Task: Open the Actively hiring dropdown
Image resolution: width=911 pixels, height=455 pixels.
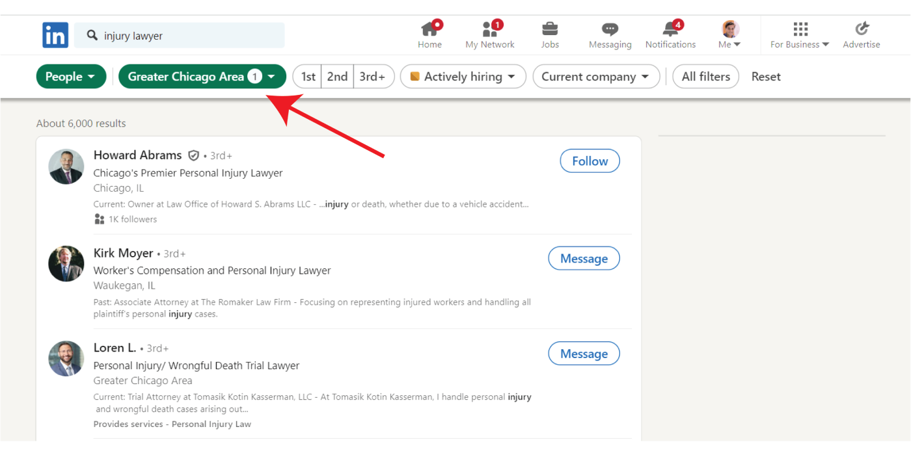Action: click(x=463, y=77)
